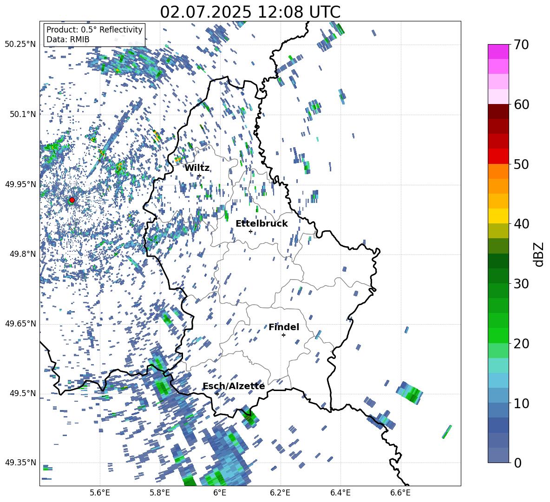This screenshot has height=502, width=550.
Task: Click the 70 value on colorbar
Action: (x=521, y=45)
